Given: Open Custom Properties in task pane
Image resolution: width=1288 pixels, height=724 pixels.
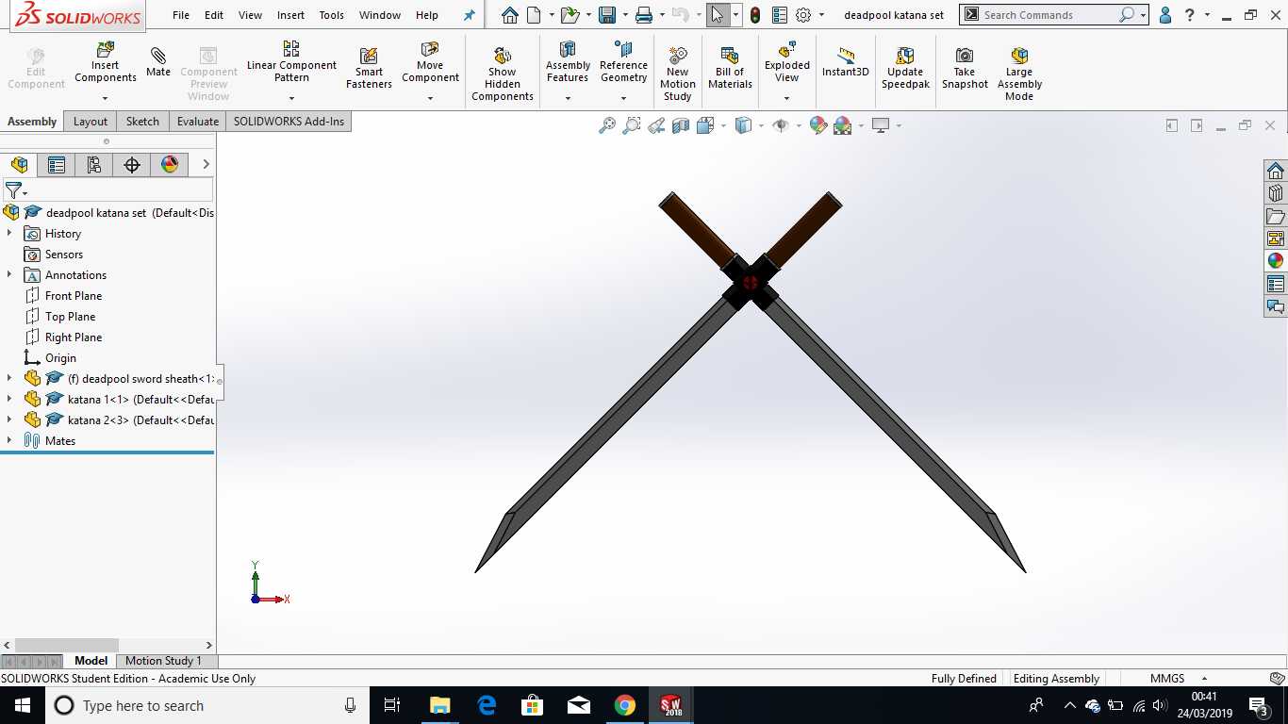Looking at the screenshot, I should [x=1276, y=284].
